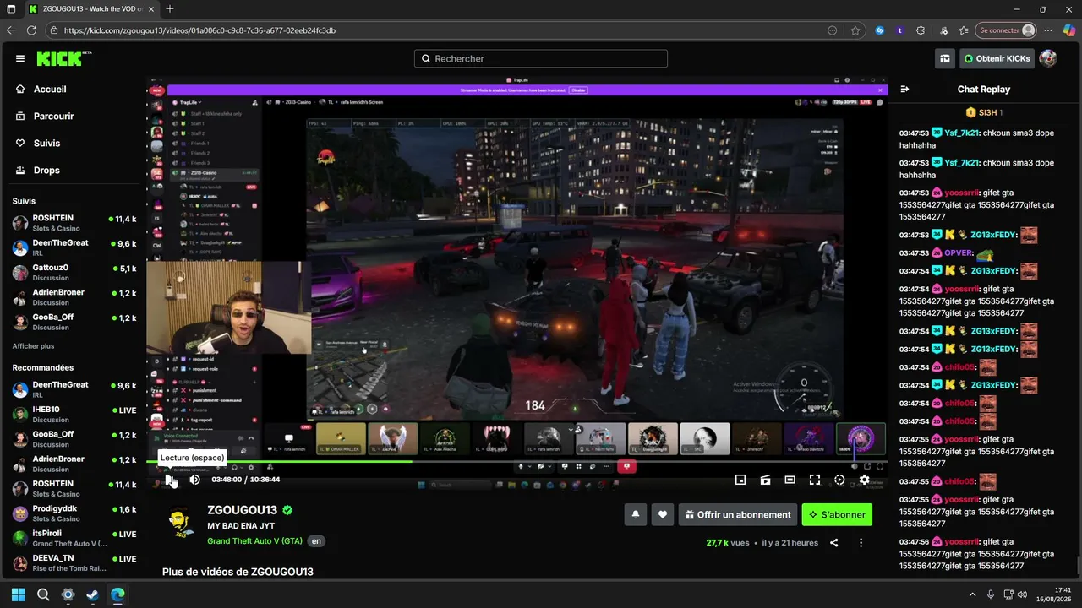Subscribe using the S'abonner button
1082x608 pixels.
pyautogui.click(x=837, y=514)
